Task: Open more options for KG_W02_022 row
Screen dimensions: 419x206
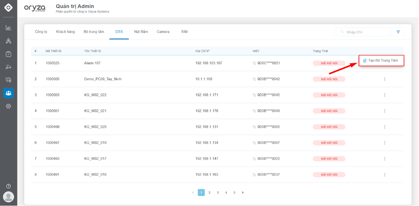Action: point(385,95)
